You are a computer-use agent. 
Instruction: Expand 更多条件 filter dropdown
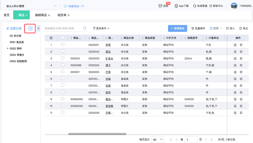[x=101, y=29]
